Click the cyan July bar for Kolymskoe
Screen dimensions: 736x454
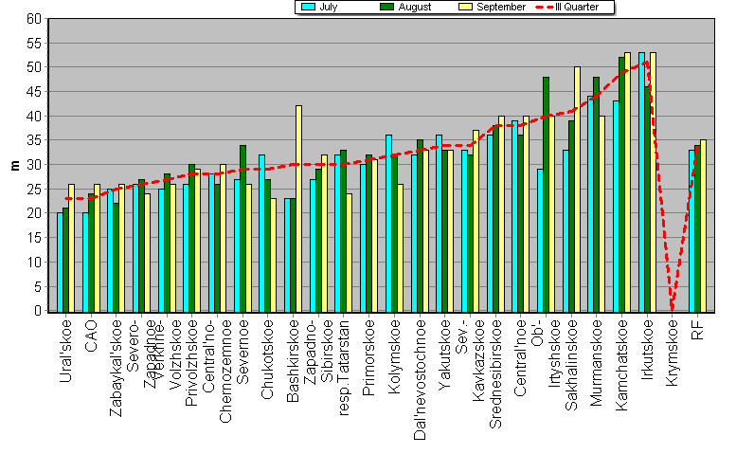[388, 224]
